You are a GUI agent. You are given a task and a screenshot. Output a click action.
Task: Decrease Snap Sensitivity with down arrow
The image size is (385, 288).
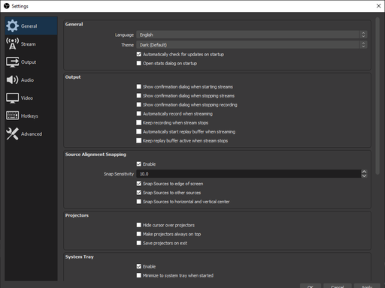[364, 175]
